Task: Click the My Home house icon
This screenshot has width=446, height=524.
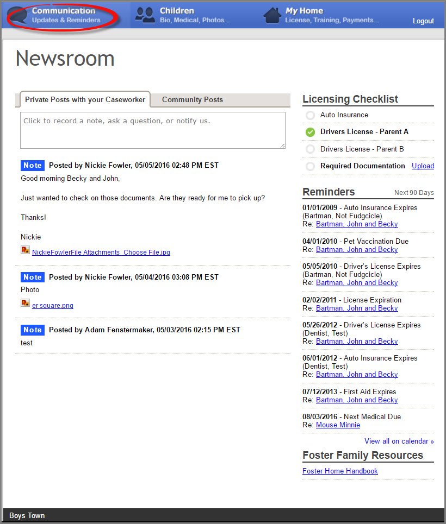Action: [272, 15]
